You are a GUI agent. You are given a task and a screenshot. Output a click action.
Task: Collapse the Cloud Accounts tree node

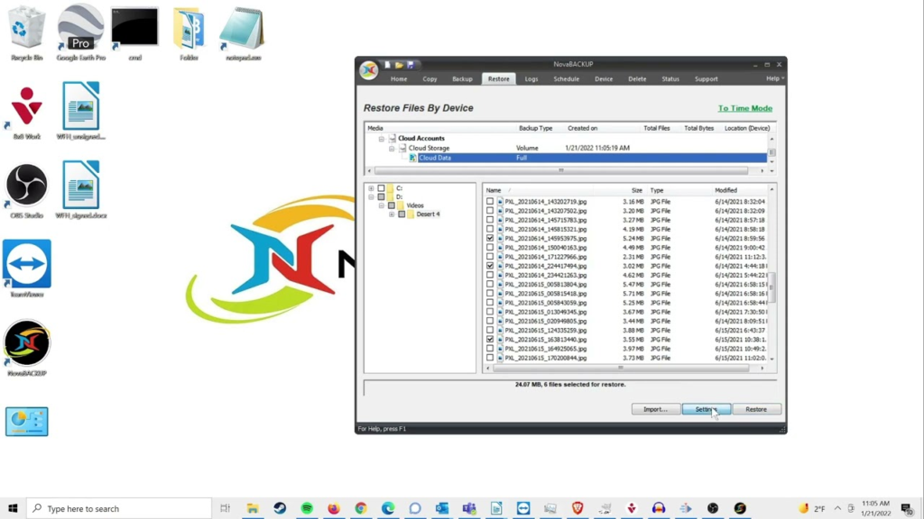click(x=382, y=139)
